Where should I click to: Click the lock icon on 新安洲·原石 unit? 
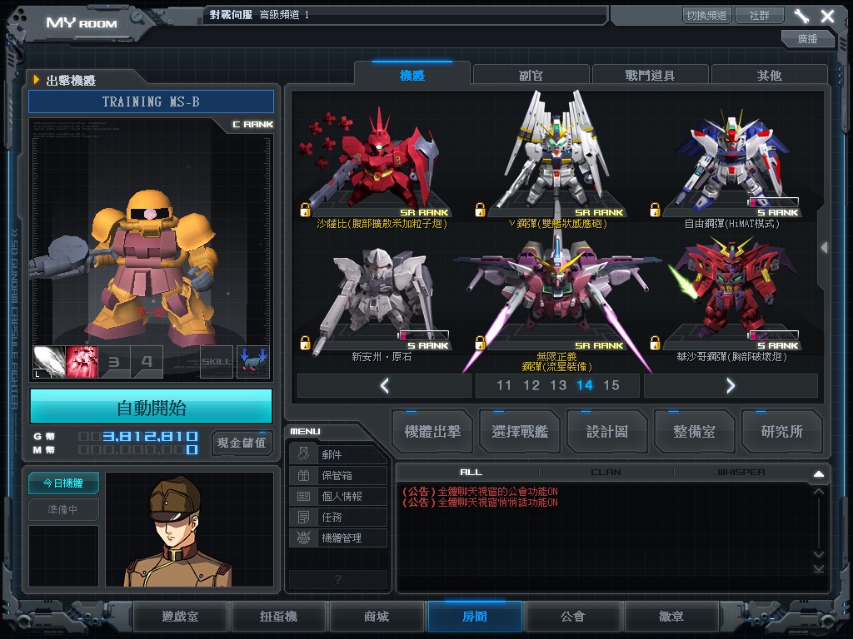tap(305, 342)
